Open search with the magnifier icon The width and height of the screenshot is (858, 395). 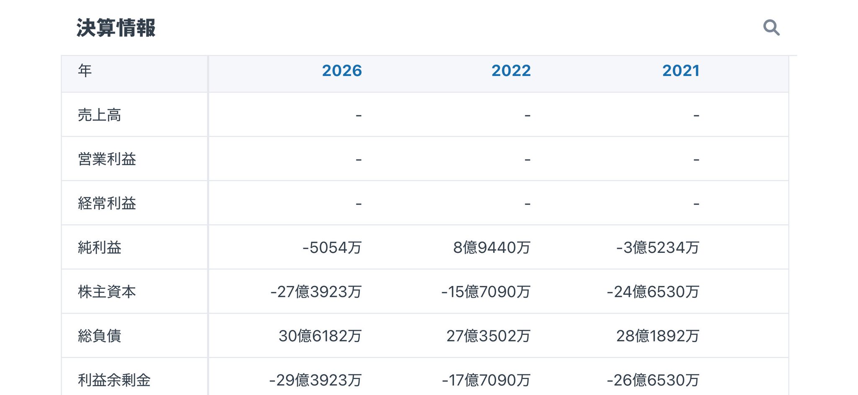771,28
